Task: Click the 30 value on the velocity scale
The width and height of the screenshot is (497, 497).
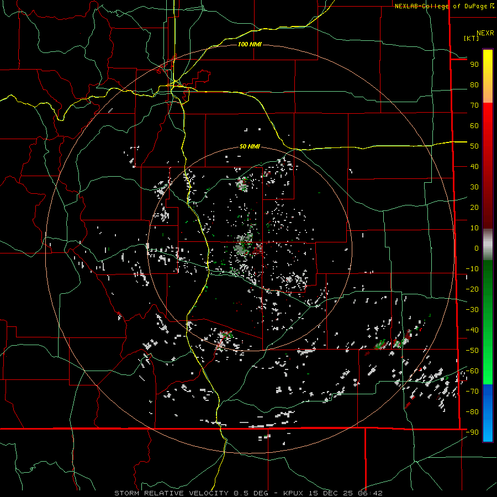Action: [x=474, y=187]
